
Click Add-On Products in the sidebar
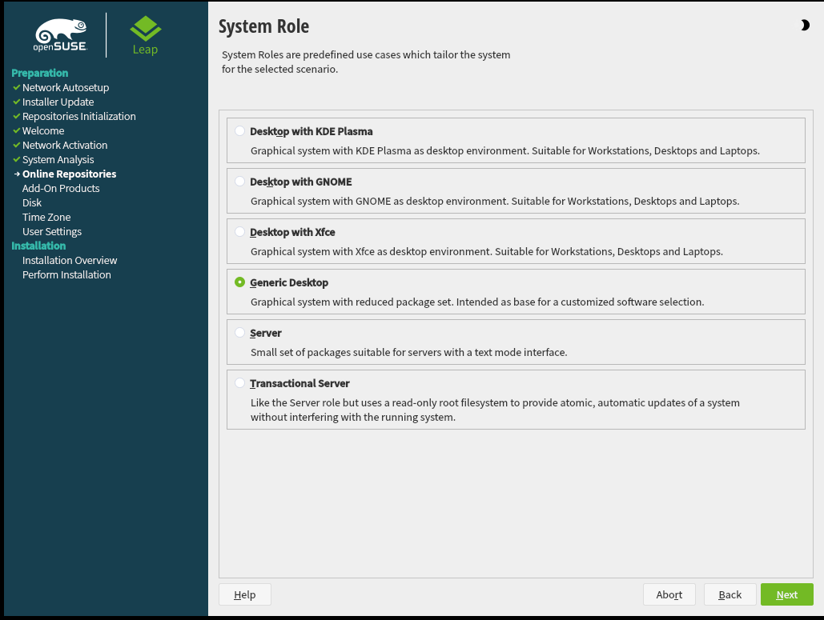[x=61, y=188]
